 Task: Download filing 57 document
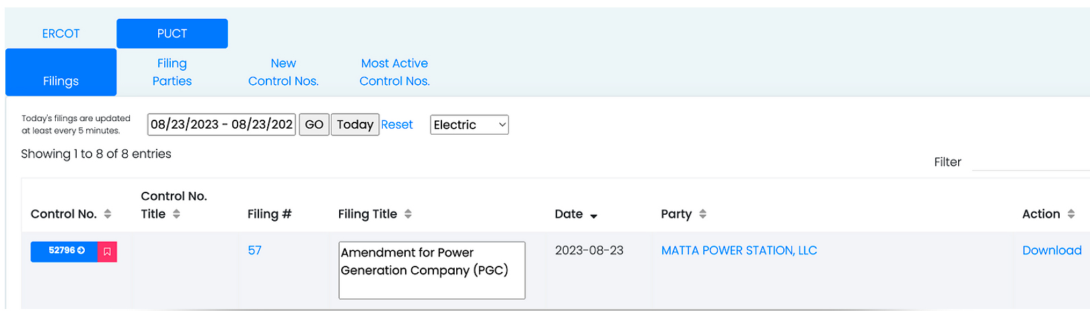1052,250
